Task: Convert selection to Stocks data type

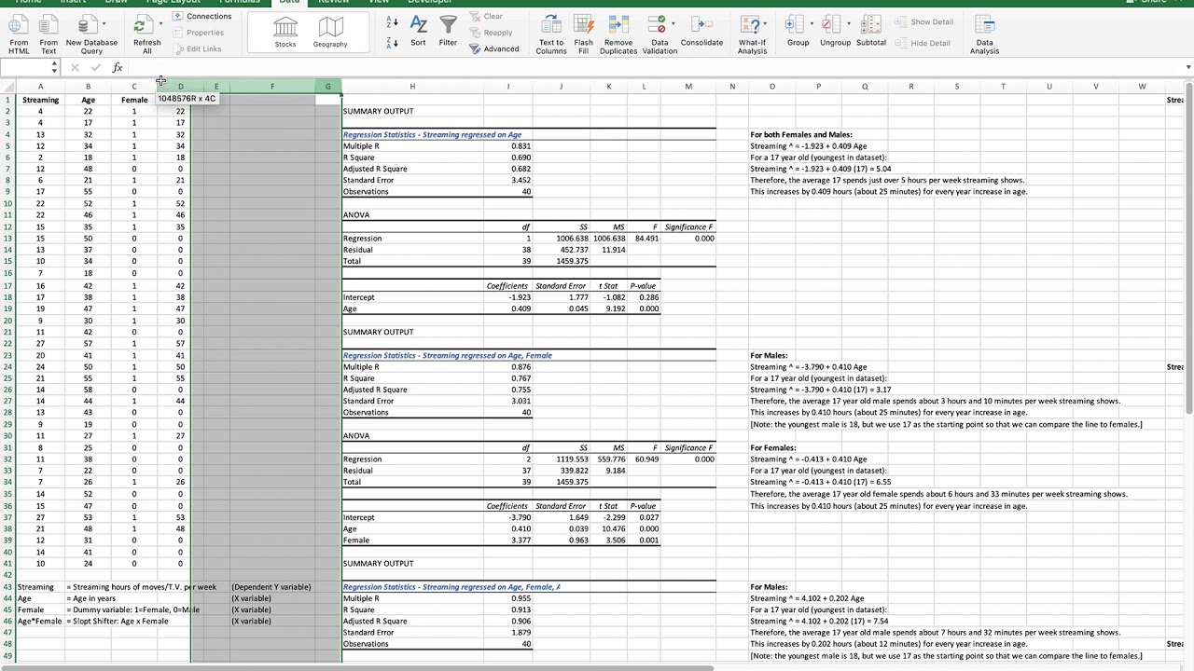Action: coord(285,32)
